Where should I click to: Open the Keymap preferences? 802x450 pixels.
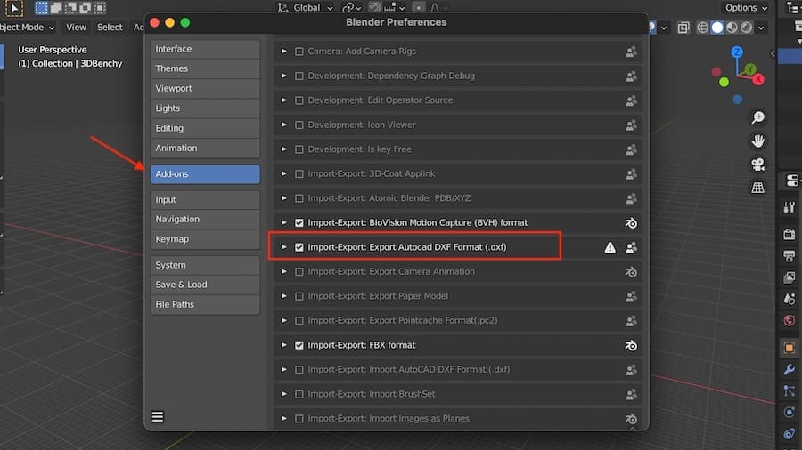point(205,238)
